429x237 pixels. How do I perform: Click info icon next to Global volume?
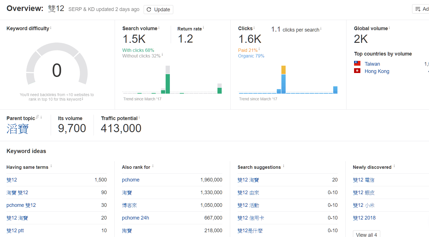tap(389, 28)
